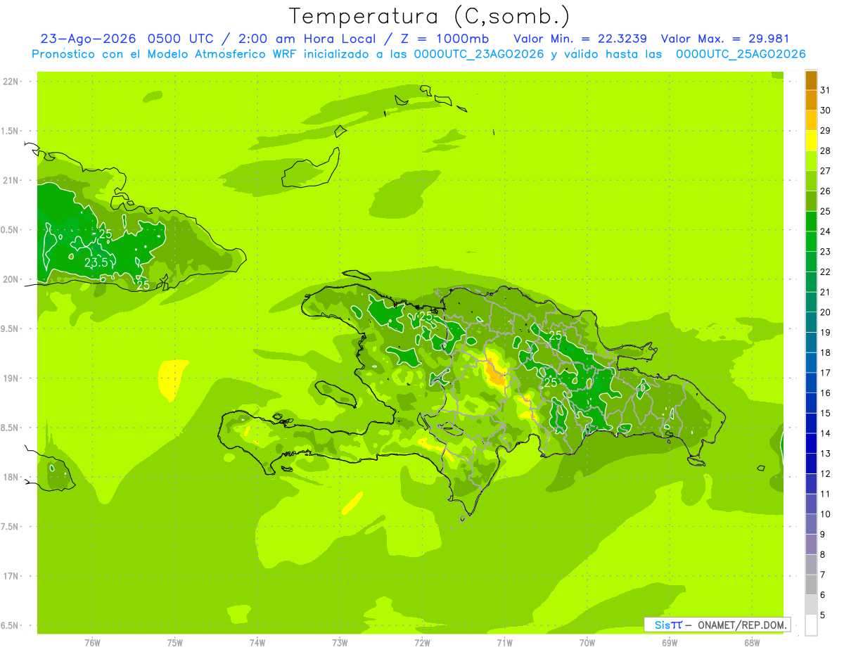Pick the purple 8–9 colorbar band
The image size is (844, 652).
pos(811,544)
